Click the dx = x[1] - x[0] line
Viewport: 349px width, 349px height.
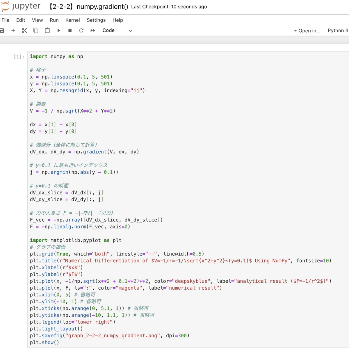point(53,124)
